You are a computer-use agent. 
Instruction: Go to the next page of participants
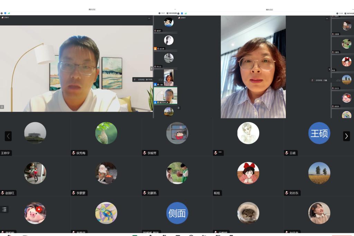point(346,136)
